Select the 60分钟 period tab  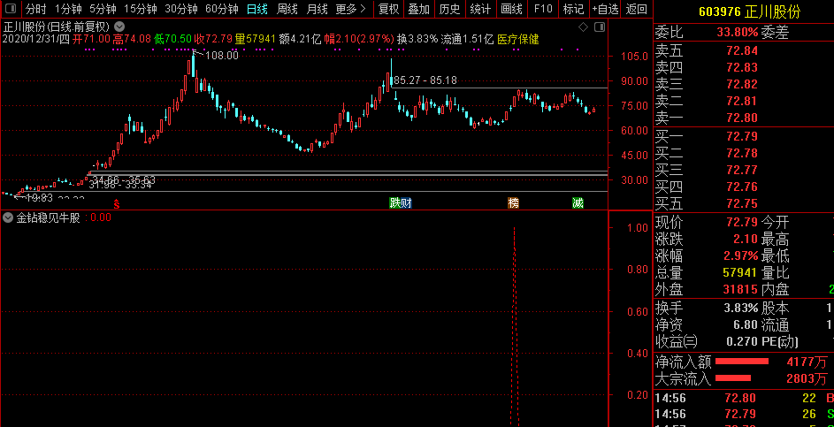click(221, 9)
